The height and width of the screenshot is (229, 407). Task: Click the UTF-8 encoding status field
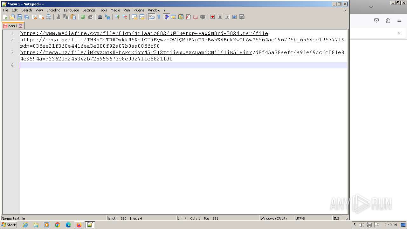coord(300,219)
